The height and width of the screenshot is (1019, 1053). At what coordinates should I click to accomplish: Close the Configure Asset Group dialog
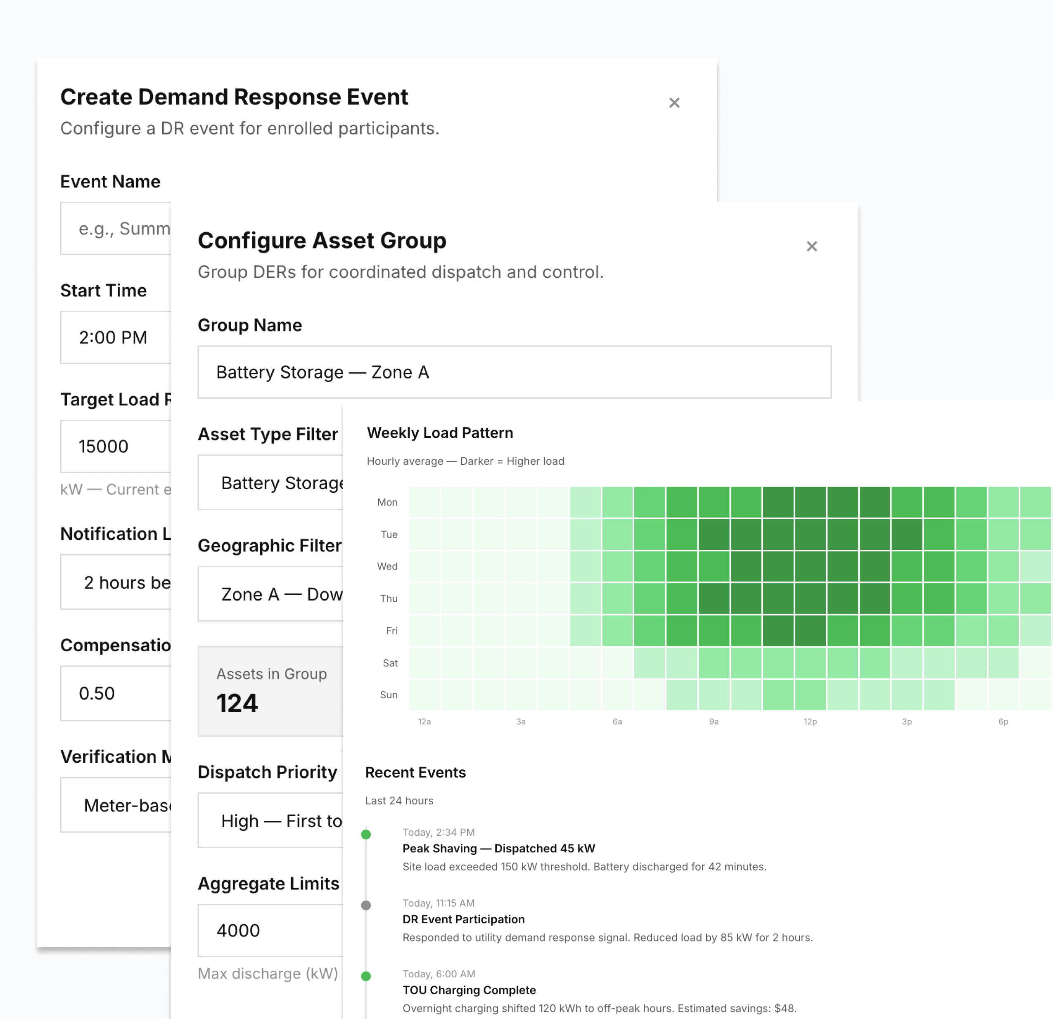pos(811,246)
